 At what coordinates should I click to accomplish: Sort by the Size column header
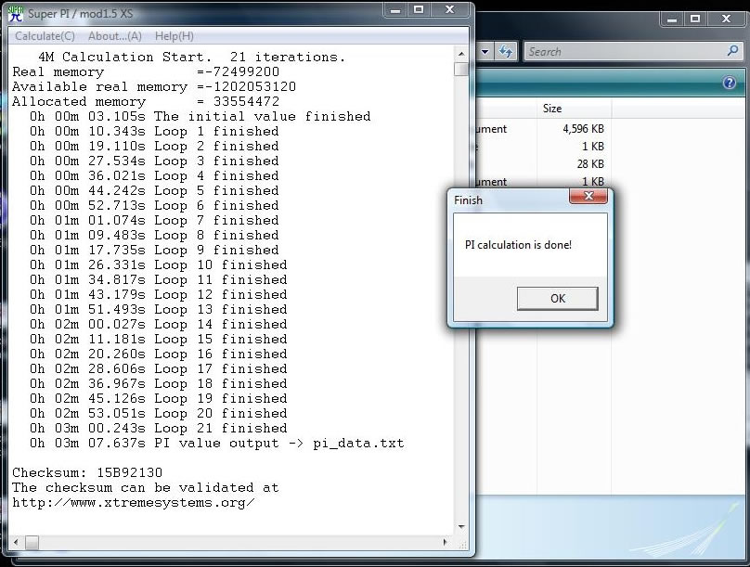point(574,109)
